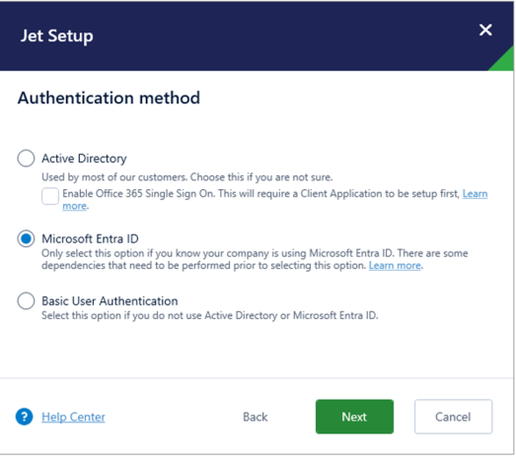Select the Basic User Authentication radio button
The image size is (516, 459).
click(x=26, y=300)
